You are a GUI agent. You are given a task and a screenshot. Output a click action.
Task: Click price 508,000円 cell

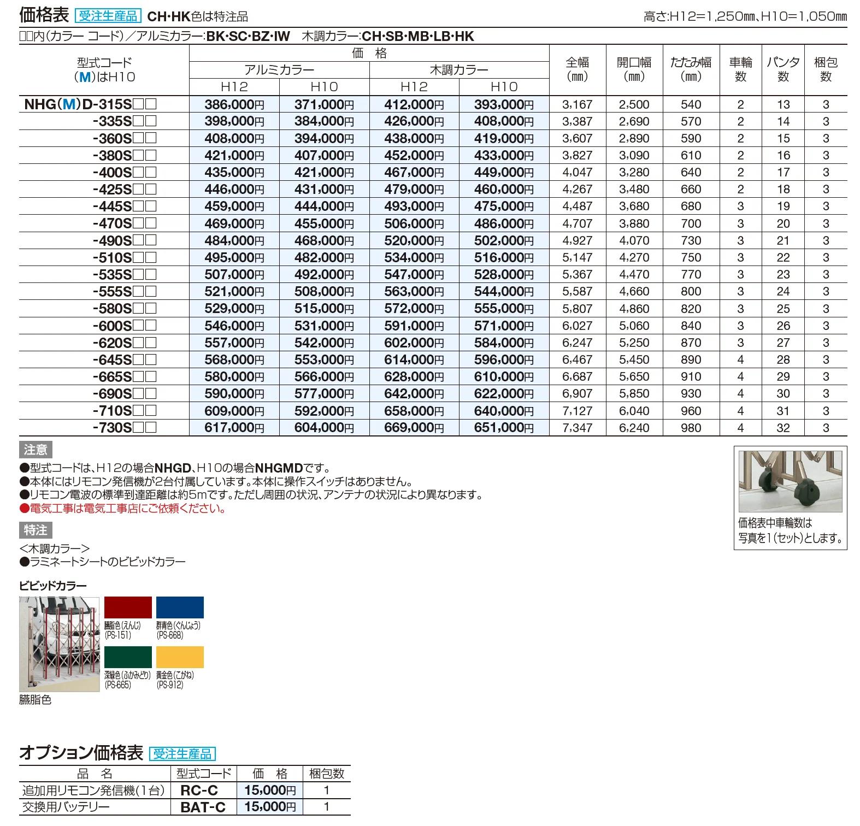324,292
